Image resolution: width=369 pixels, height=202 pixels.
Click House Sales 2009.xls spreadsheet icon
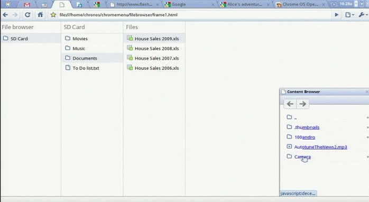130,38
